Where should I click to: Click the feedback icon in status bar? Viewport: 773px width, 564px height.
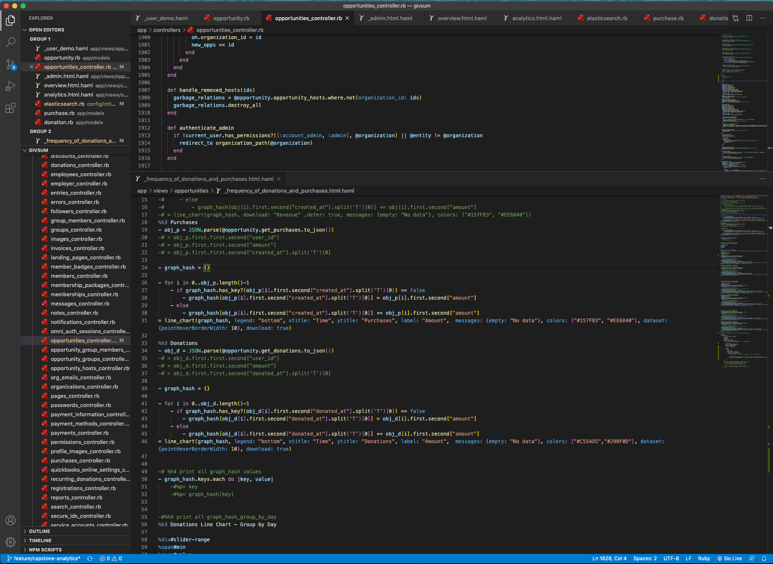pyautogui.click(x=752, y=559)
